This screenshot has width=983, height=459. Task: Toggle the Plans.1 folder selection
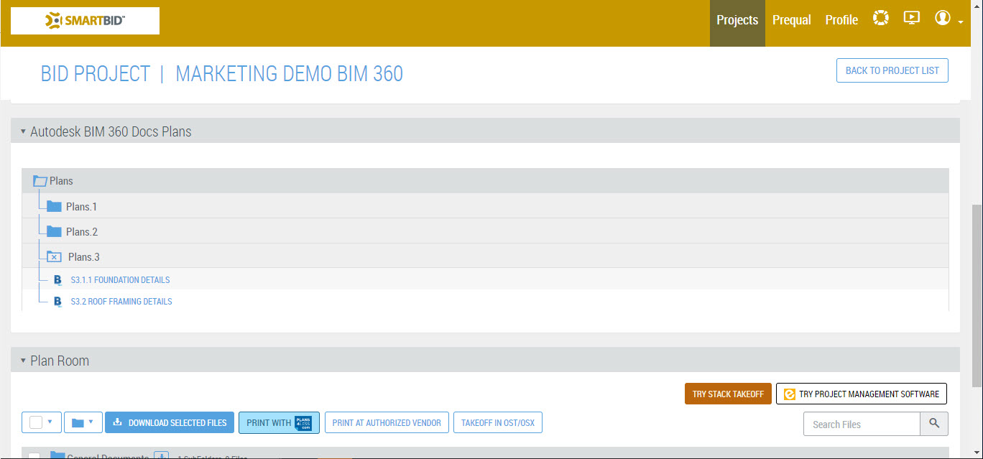click(54, 206)
